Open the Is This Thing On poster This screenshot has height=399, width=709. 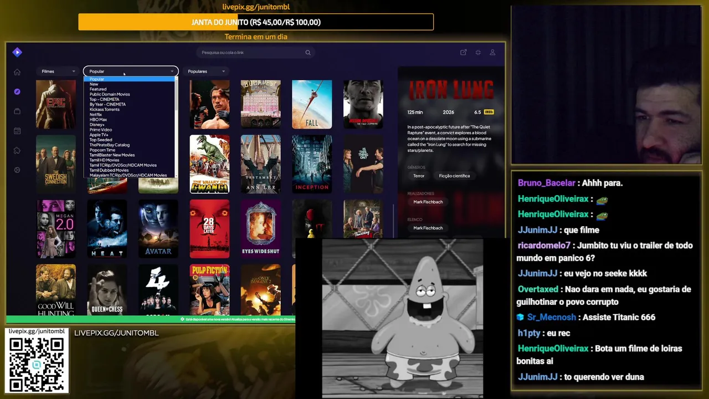click(363, 164)
